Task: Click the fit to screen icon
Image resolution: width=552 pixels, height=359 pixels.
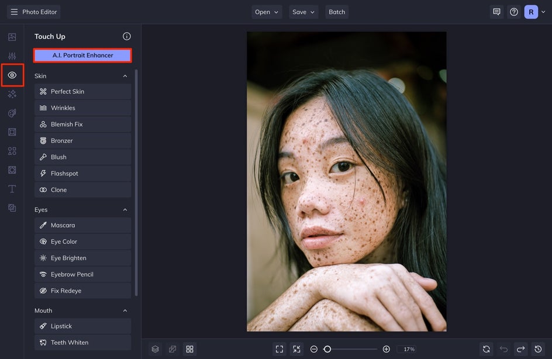Action: click(x=280, y=349)
